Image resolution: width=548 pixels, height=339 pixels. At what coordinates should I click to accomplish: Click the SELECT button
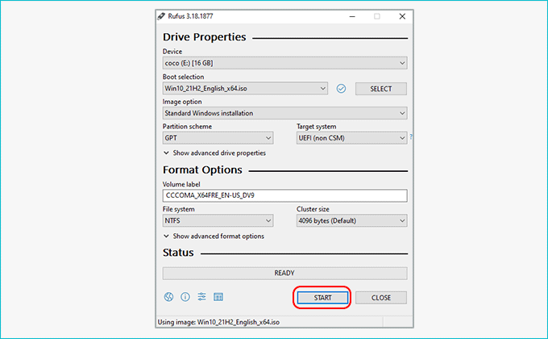click(x=381, y=89)
